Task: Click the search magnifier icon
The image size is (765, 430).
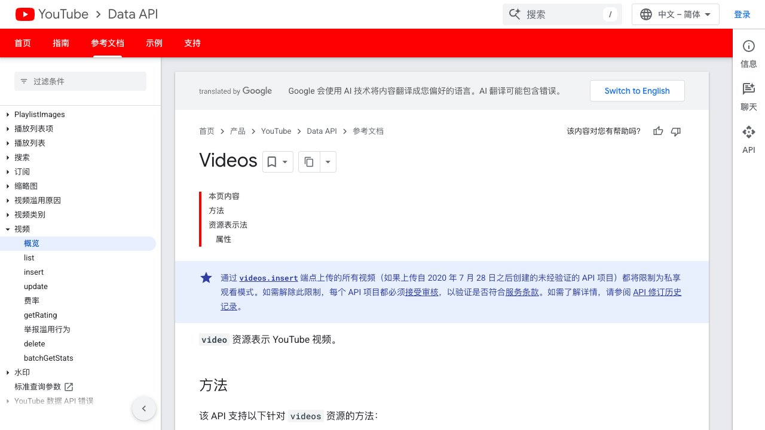Action: pyautogui.click(x=515, y=14)
